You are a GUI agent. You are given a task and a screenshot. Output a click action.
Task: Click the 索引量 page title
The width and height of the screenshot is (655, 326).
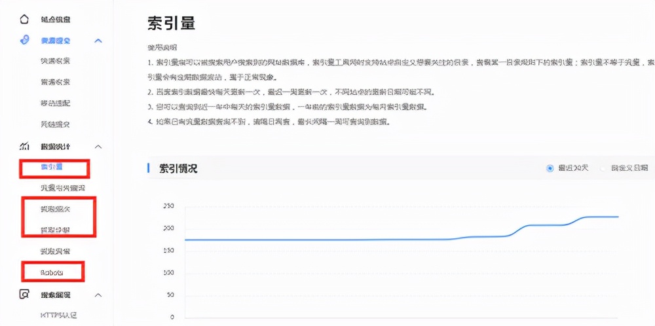171,24
